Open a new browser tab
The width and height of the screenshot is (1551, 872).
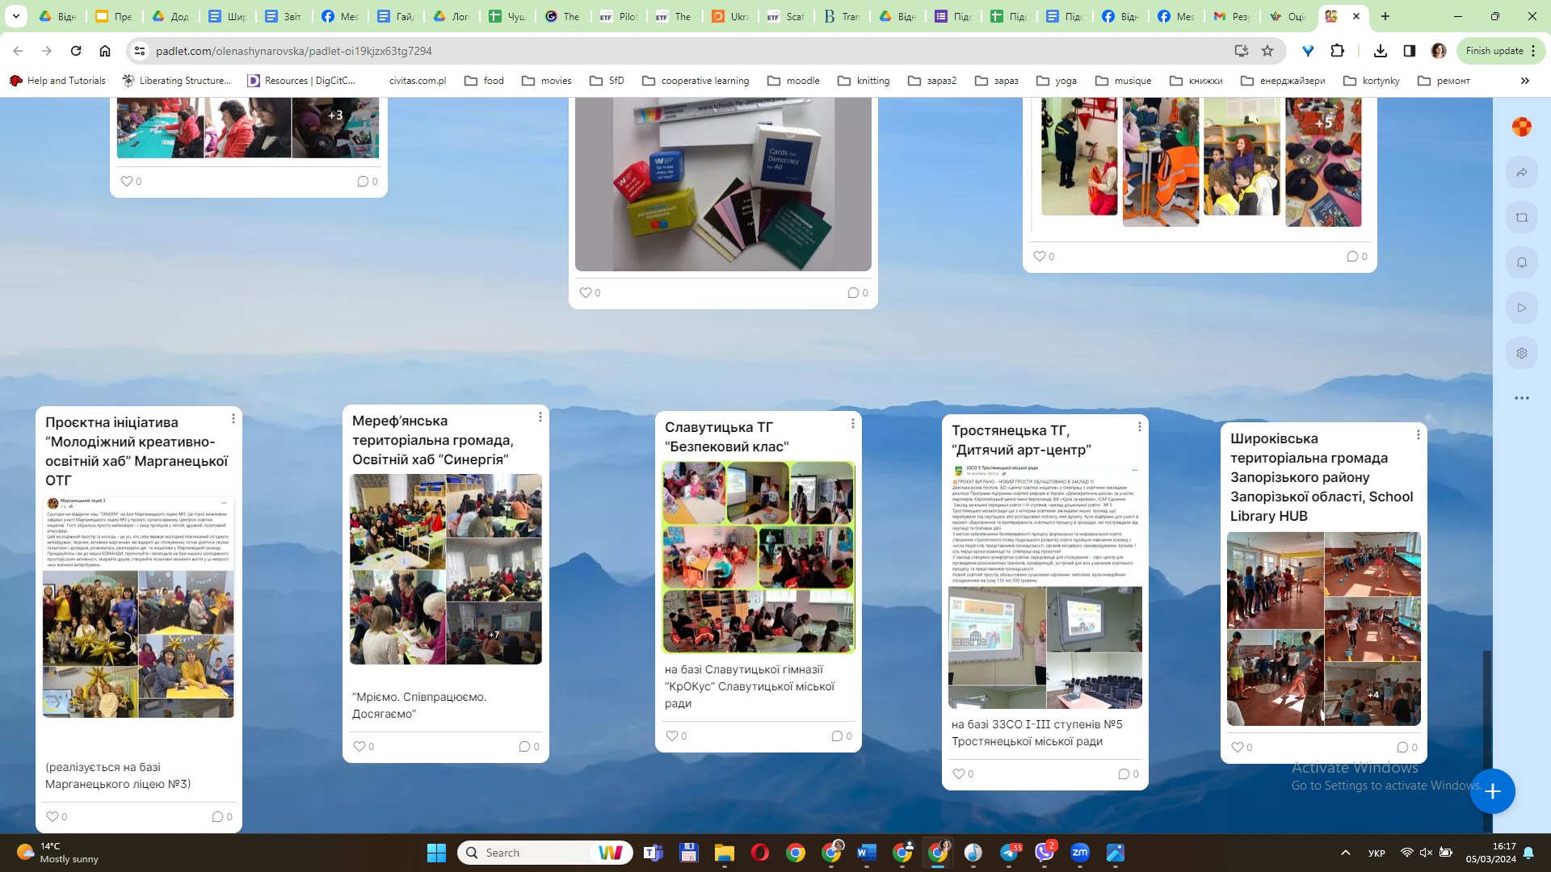1385,16
